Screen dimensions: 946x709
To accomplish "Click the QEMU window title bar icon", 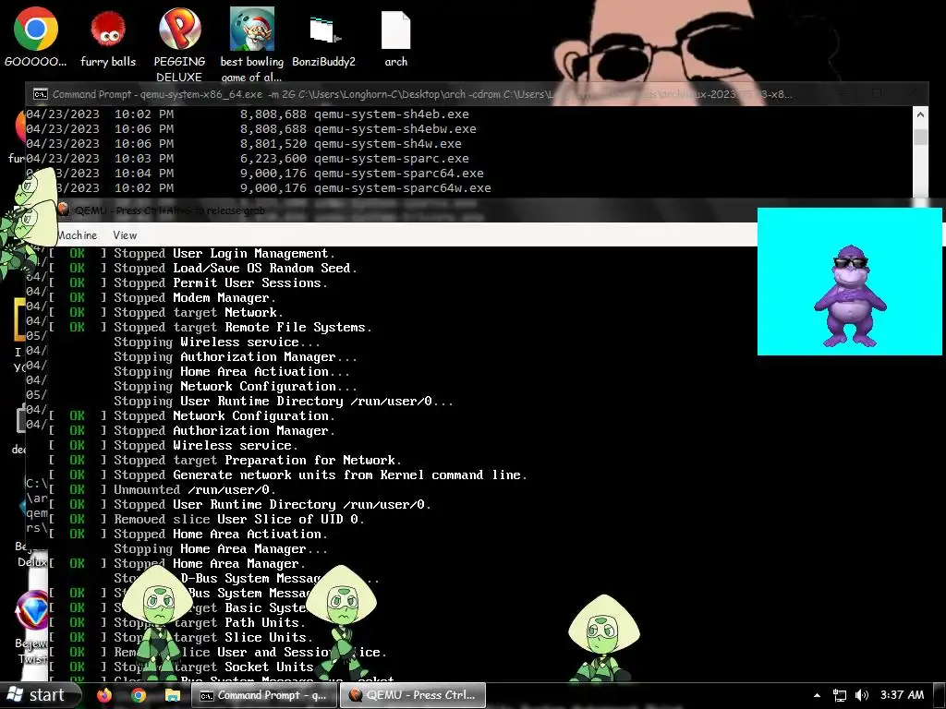I will [x=64, y=210].
